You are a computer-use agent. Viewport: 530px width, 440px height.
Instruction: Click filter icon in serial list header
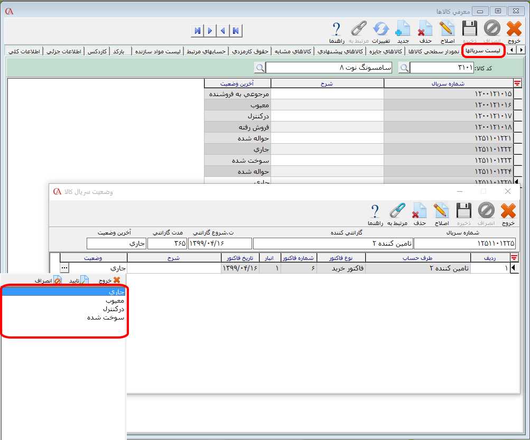[x=517, y=83]
